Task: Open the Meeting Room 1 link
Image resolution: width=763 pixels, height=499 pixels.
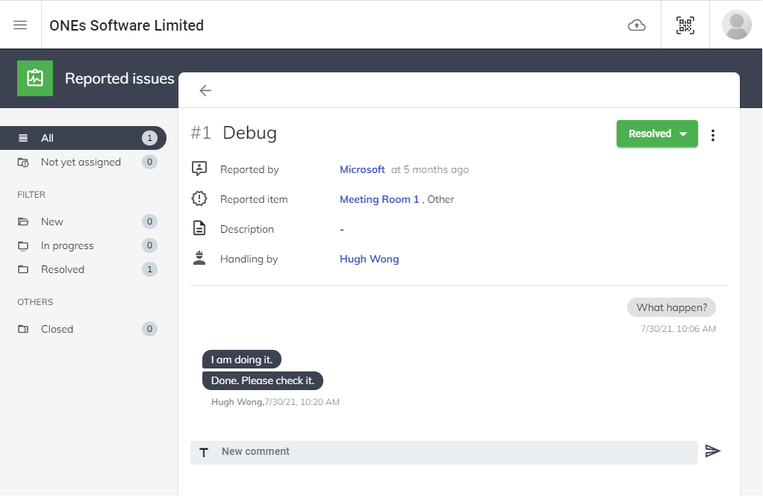Action: click(x=379, y=199)
